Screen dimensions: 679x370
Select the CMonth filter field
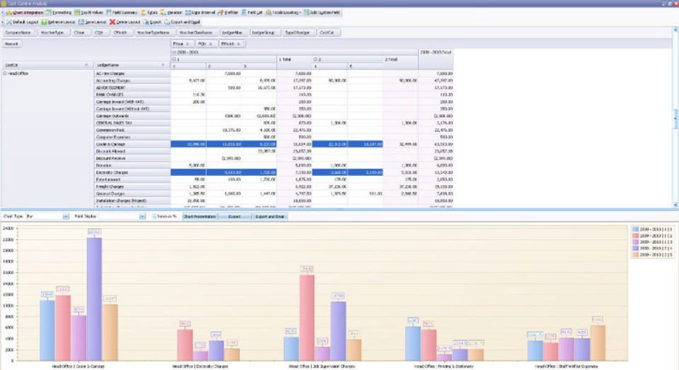point(121,32)
